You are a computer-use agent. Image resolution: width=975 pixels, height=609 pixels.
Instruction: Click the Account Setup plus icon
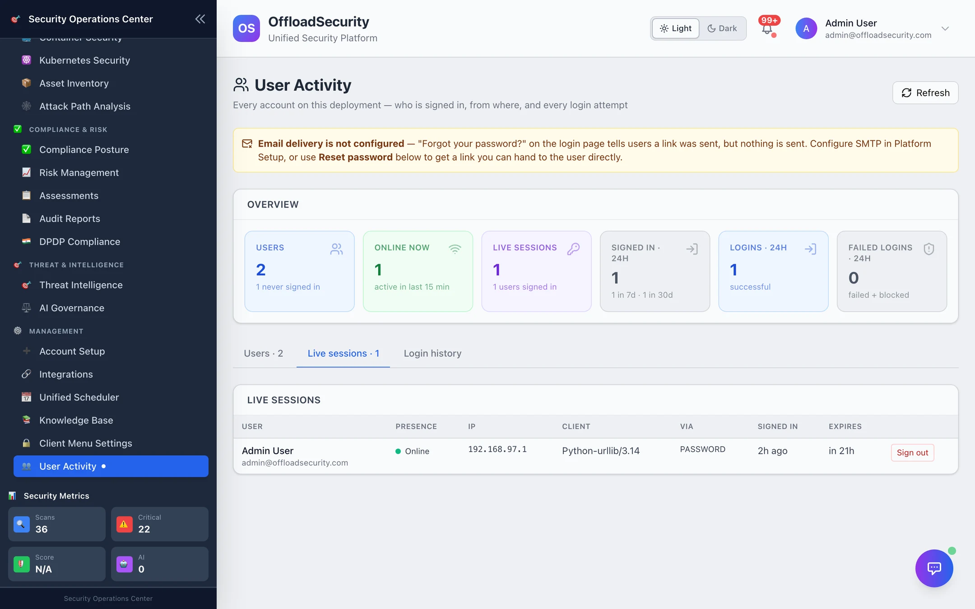click(x=27, y=351)
